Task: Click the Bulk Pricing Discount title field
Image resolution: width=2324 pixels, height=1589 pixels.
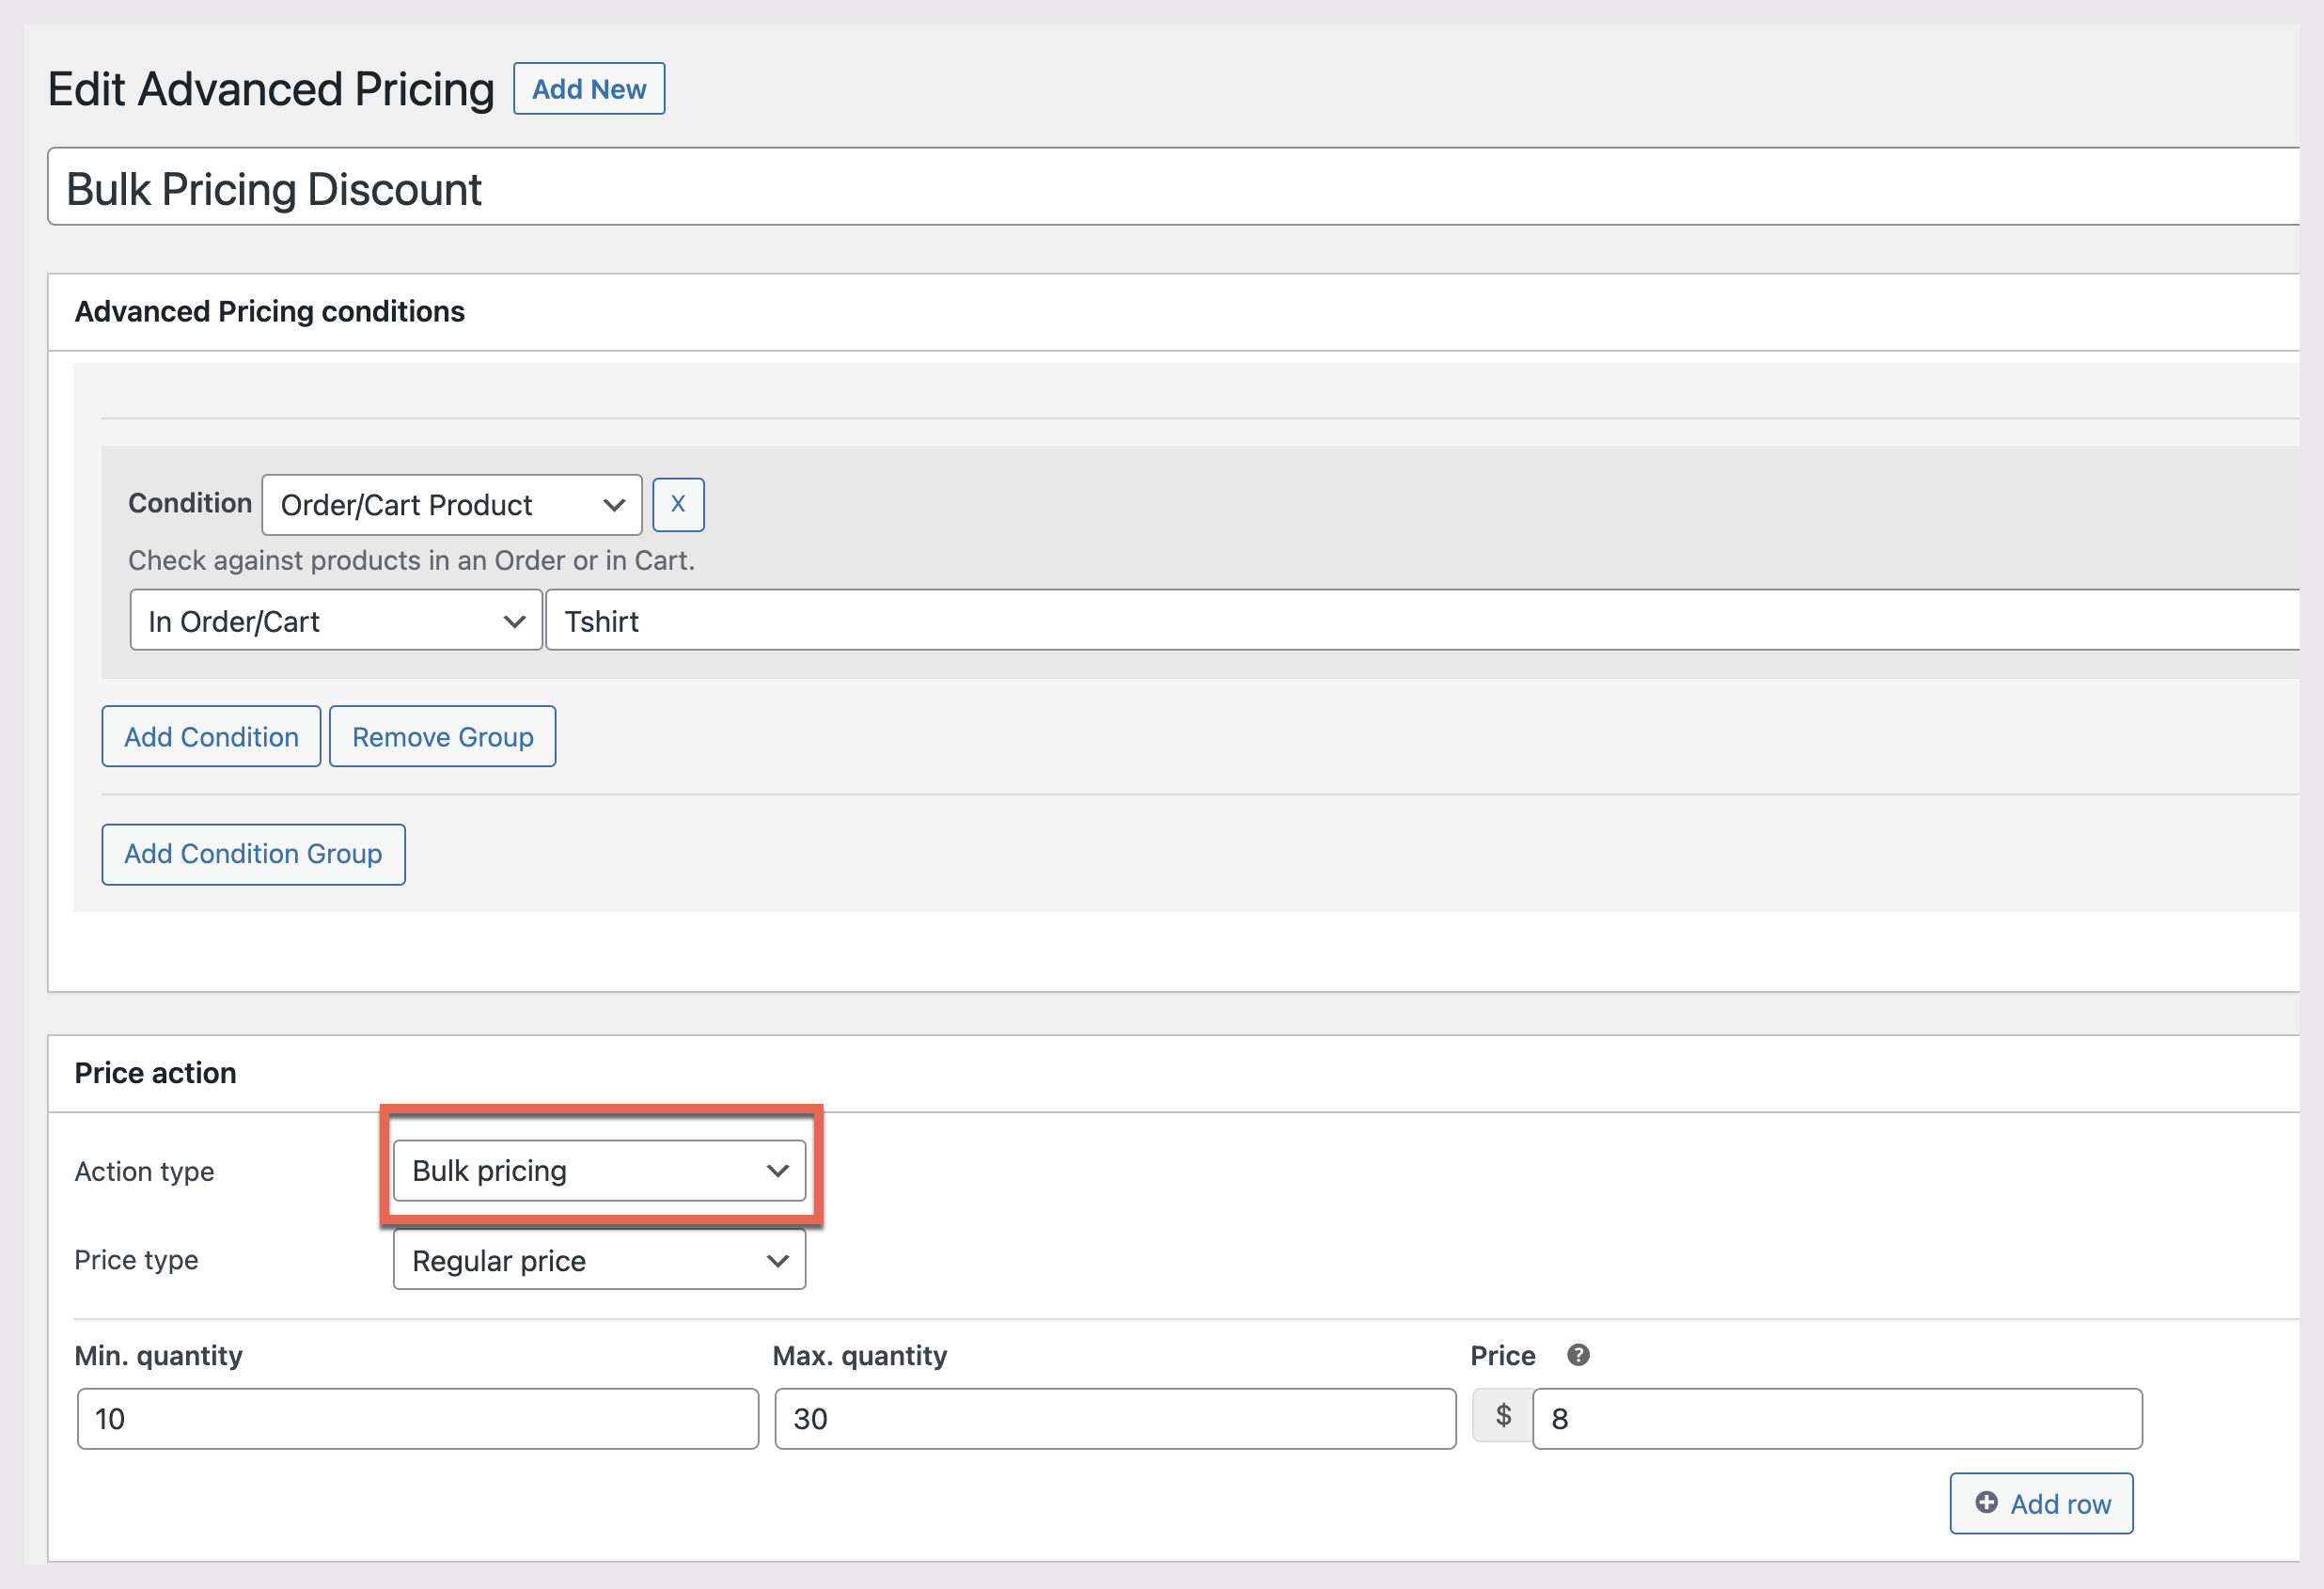Action: (x=1170, y=188)
